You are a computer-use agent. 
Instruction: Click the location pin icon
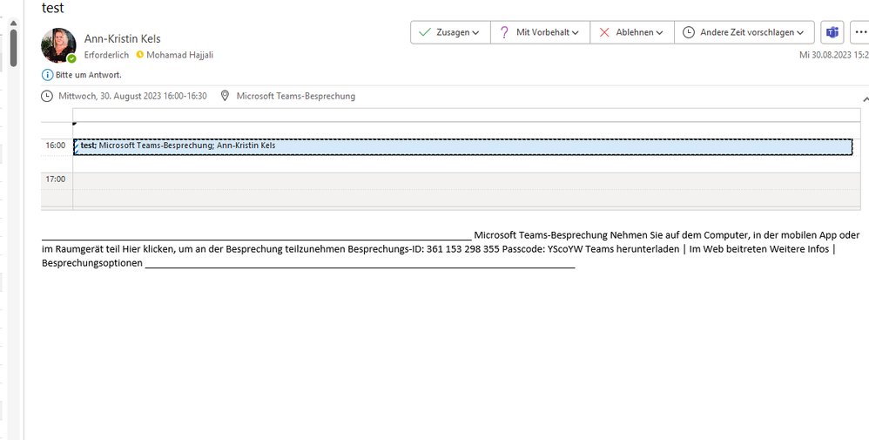225,96
